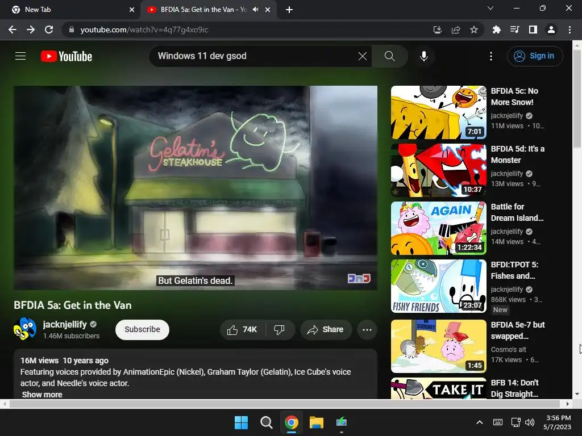
Task: Open Chrome profile icon
Action: coord(551,30)
